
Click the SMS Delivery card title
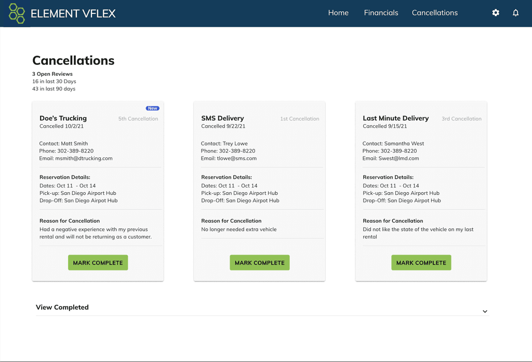[222, 118]
